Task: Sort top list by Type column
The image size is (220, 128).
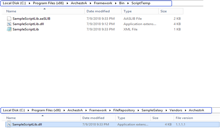Action: click(140, 11)
